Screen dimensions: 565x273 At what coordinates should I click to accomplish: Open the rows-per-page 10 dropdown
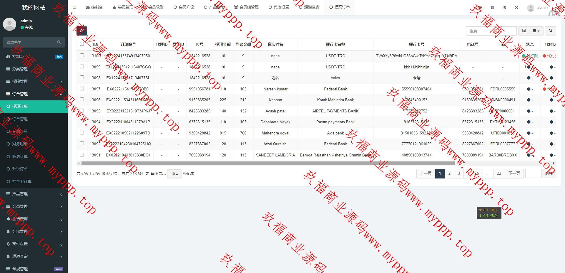click(x=174, y=174)
